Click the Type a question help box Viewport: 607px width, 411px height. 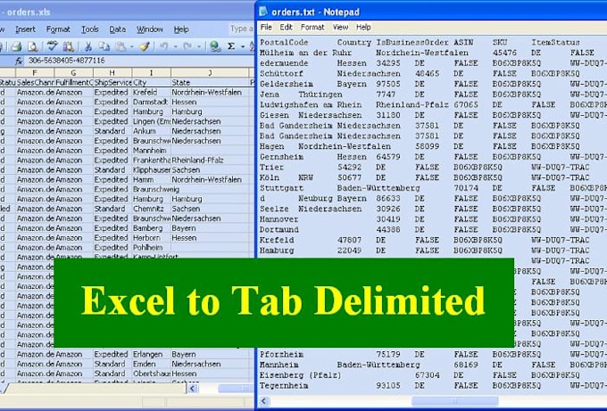pyautogui.click(x=241, y=29)
